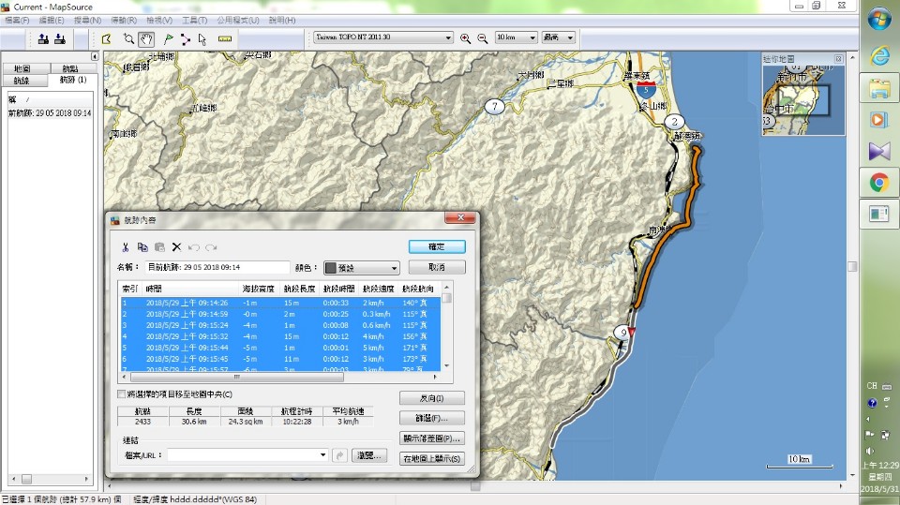Open the 工具(T) Tools menu
The width and height of the screenshot is (900, 505).
pyautogui.click(x=194, y=20)
